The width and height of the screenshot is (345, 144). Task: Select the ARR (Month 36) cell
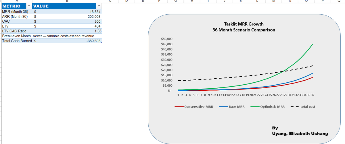(17, 16)
